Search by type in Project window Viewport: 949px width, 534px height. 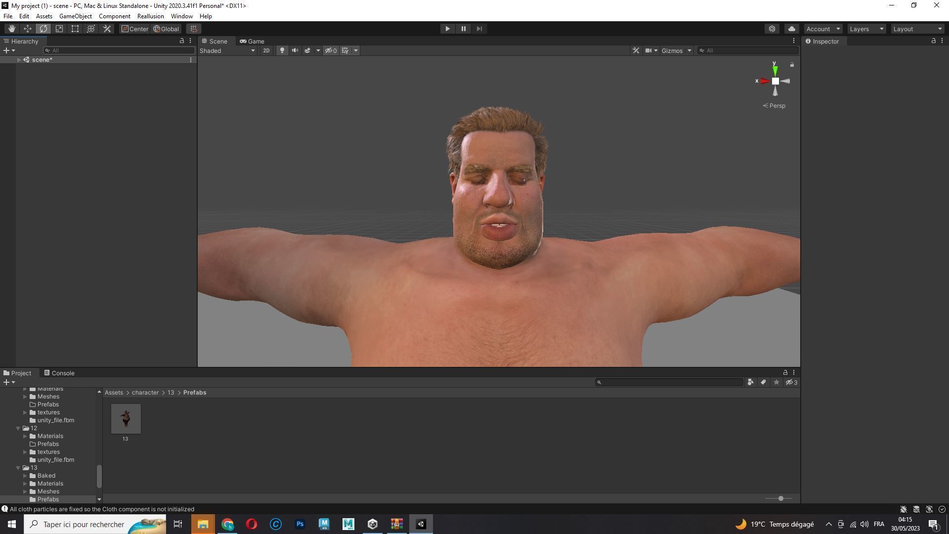pos(751,382)
